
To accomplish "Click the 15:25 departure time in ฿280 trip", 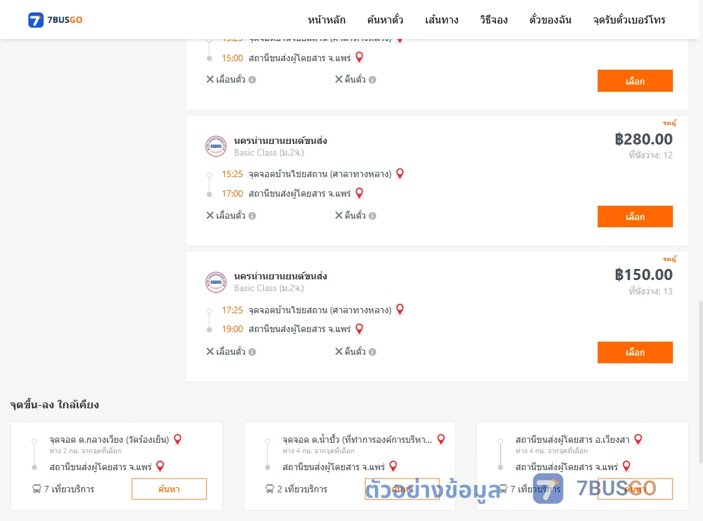I will pyautogui.click(x=232, y=174).
